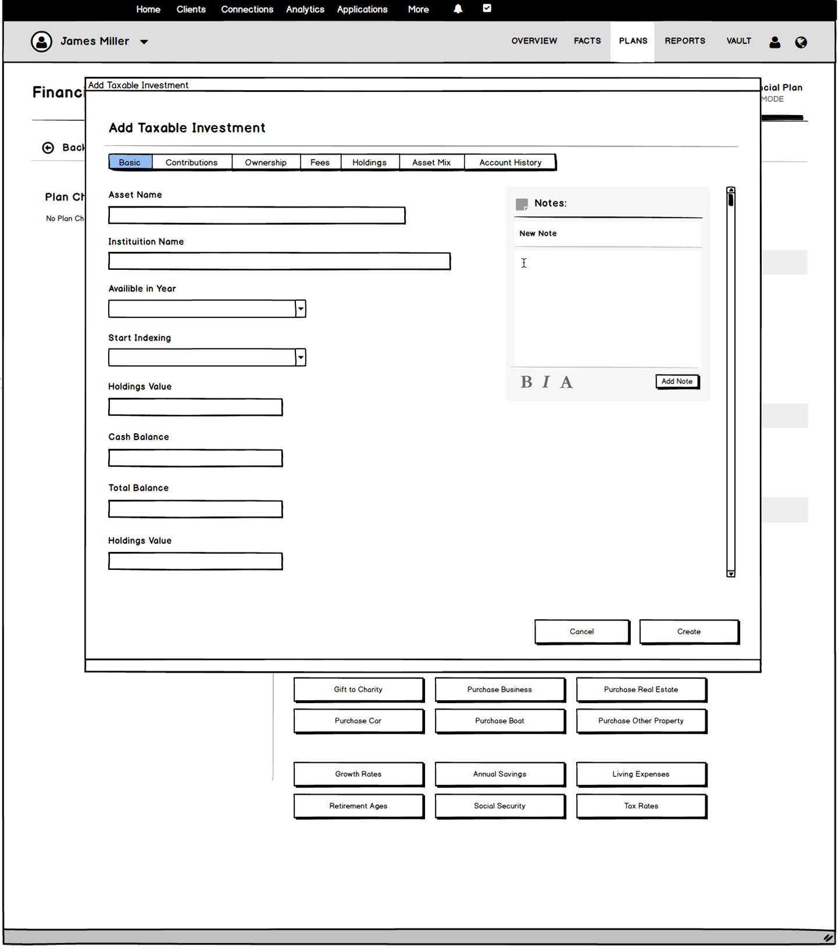Image resolution: width=839 pixels, height=949 pixels.
Task: Click the Gift to Charity button
Action: 359,690
